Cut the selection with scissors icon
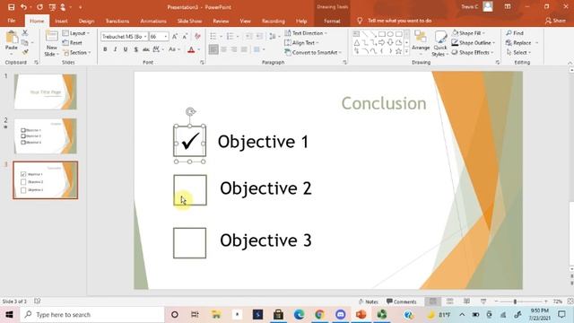This screenshot has width=574, height=323. (25, 33)
